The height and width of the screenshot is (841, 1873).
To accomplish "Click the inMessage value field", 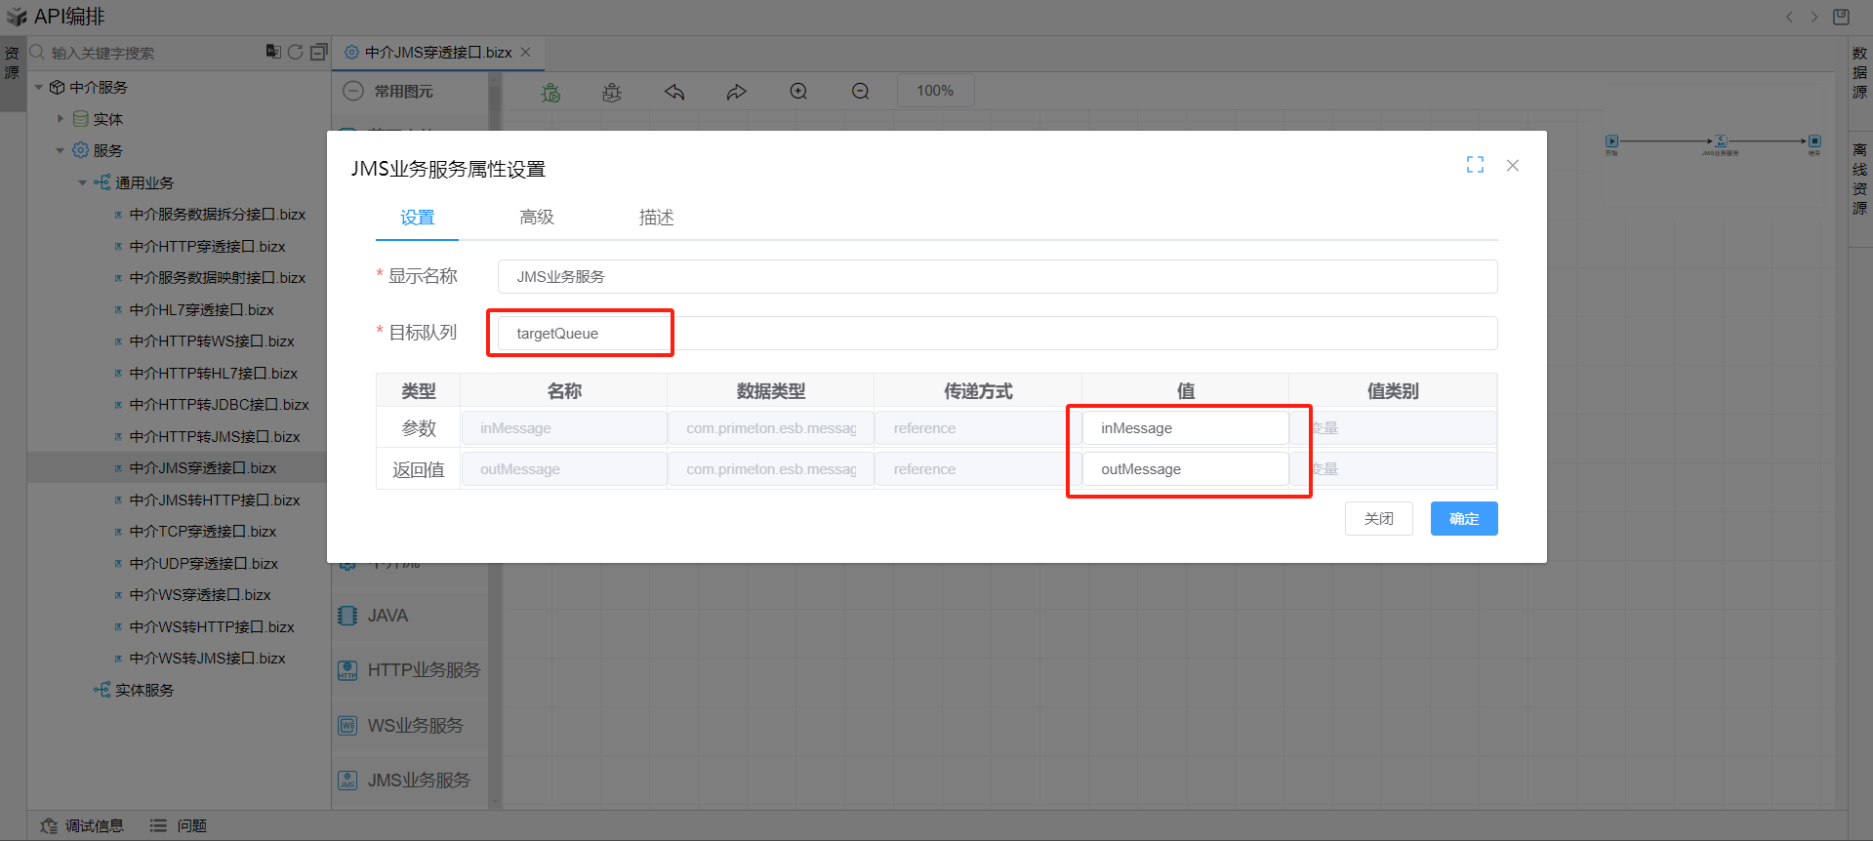I will point(1185,428).
